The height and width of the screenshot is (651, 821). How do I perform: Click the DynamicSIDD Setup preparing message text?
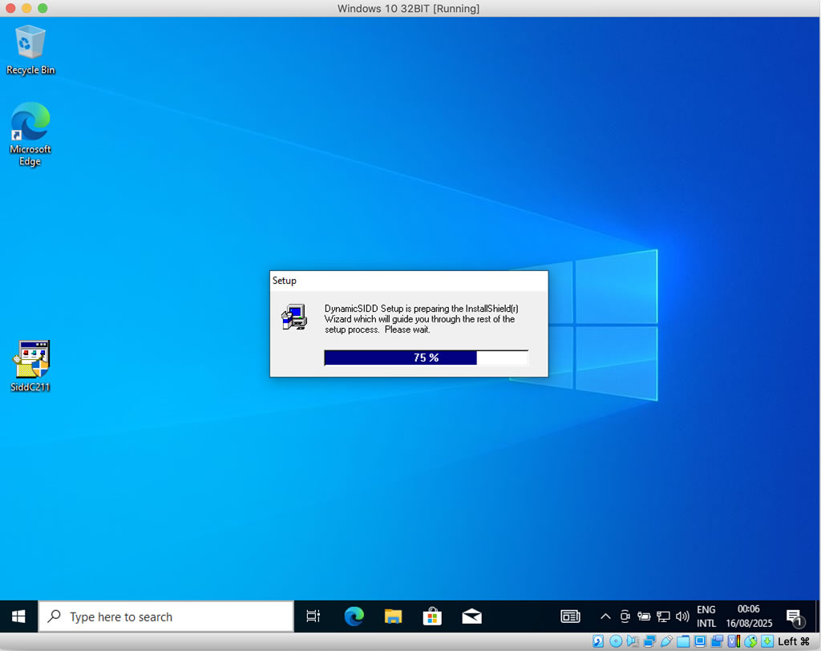click(421, 319)
